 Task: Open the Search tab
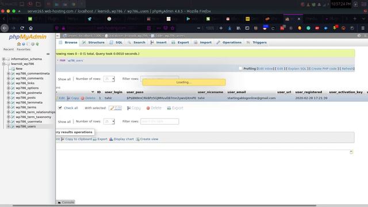coord(136,43)
